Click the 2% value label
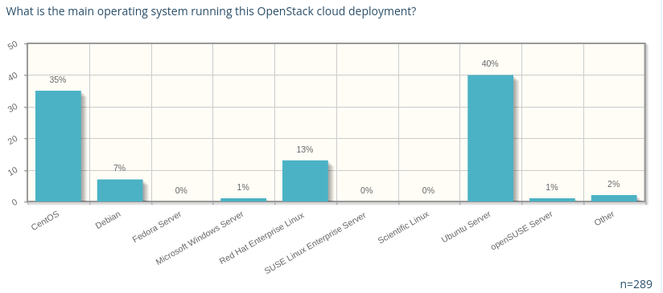This screenshot has height=293, width=663. tap(614, 184)
